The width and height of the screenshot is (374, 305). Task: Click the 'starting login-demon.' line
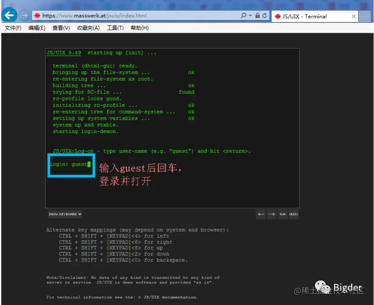click(x=85, y=131)
